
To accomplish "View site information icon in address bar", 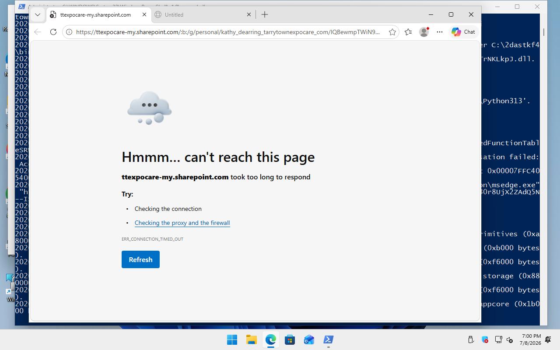I will click(69, 32).
